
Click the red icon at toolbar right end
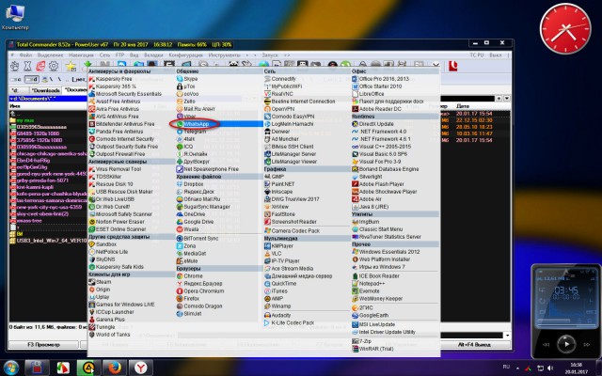453,66
